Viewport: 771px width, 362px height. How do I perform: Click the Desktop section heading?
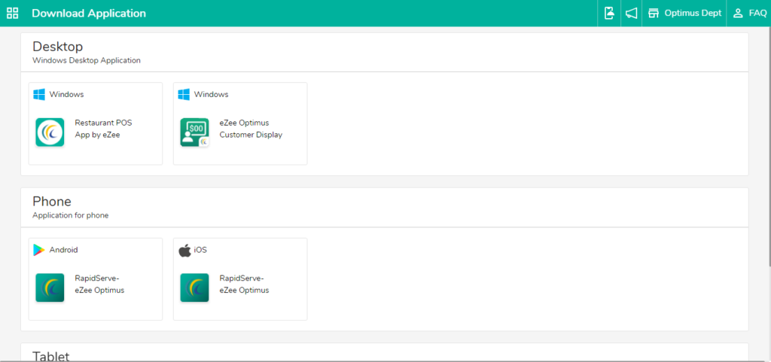(x=57, y=47)
